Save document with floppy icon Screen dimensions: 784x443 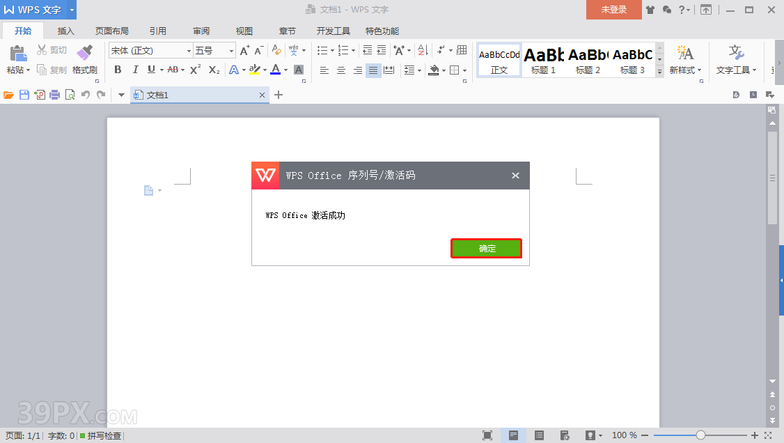click(x=24, y=95)
